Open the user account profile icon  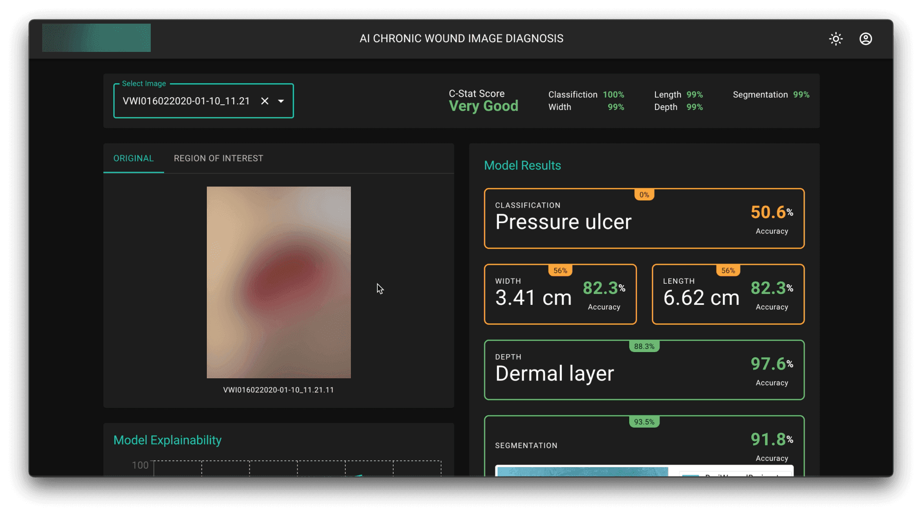tap(865, 39)
